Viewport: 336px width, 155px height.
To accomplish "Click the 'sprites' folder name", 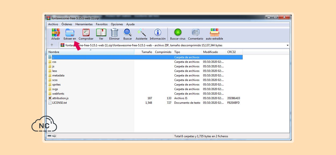I will [x=56, y=84].
